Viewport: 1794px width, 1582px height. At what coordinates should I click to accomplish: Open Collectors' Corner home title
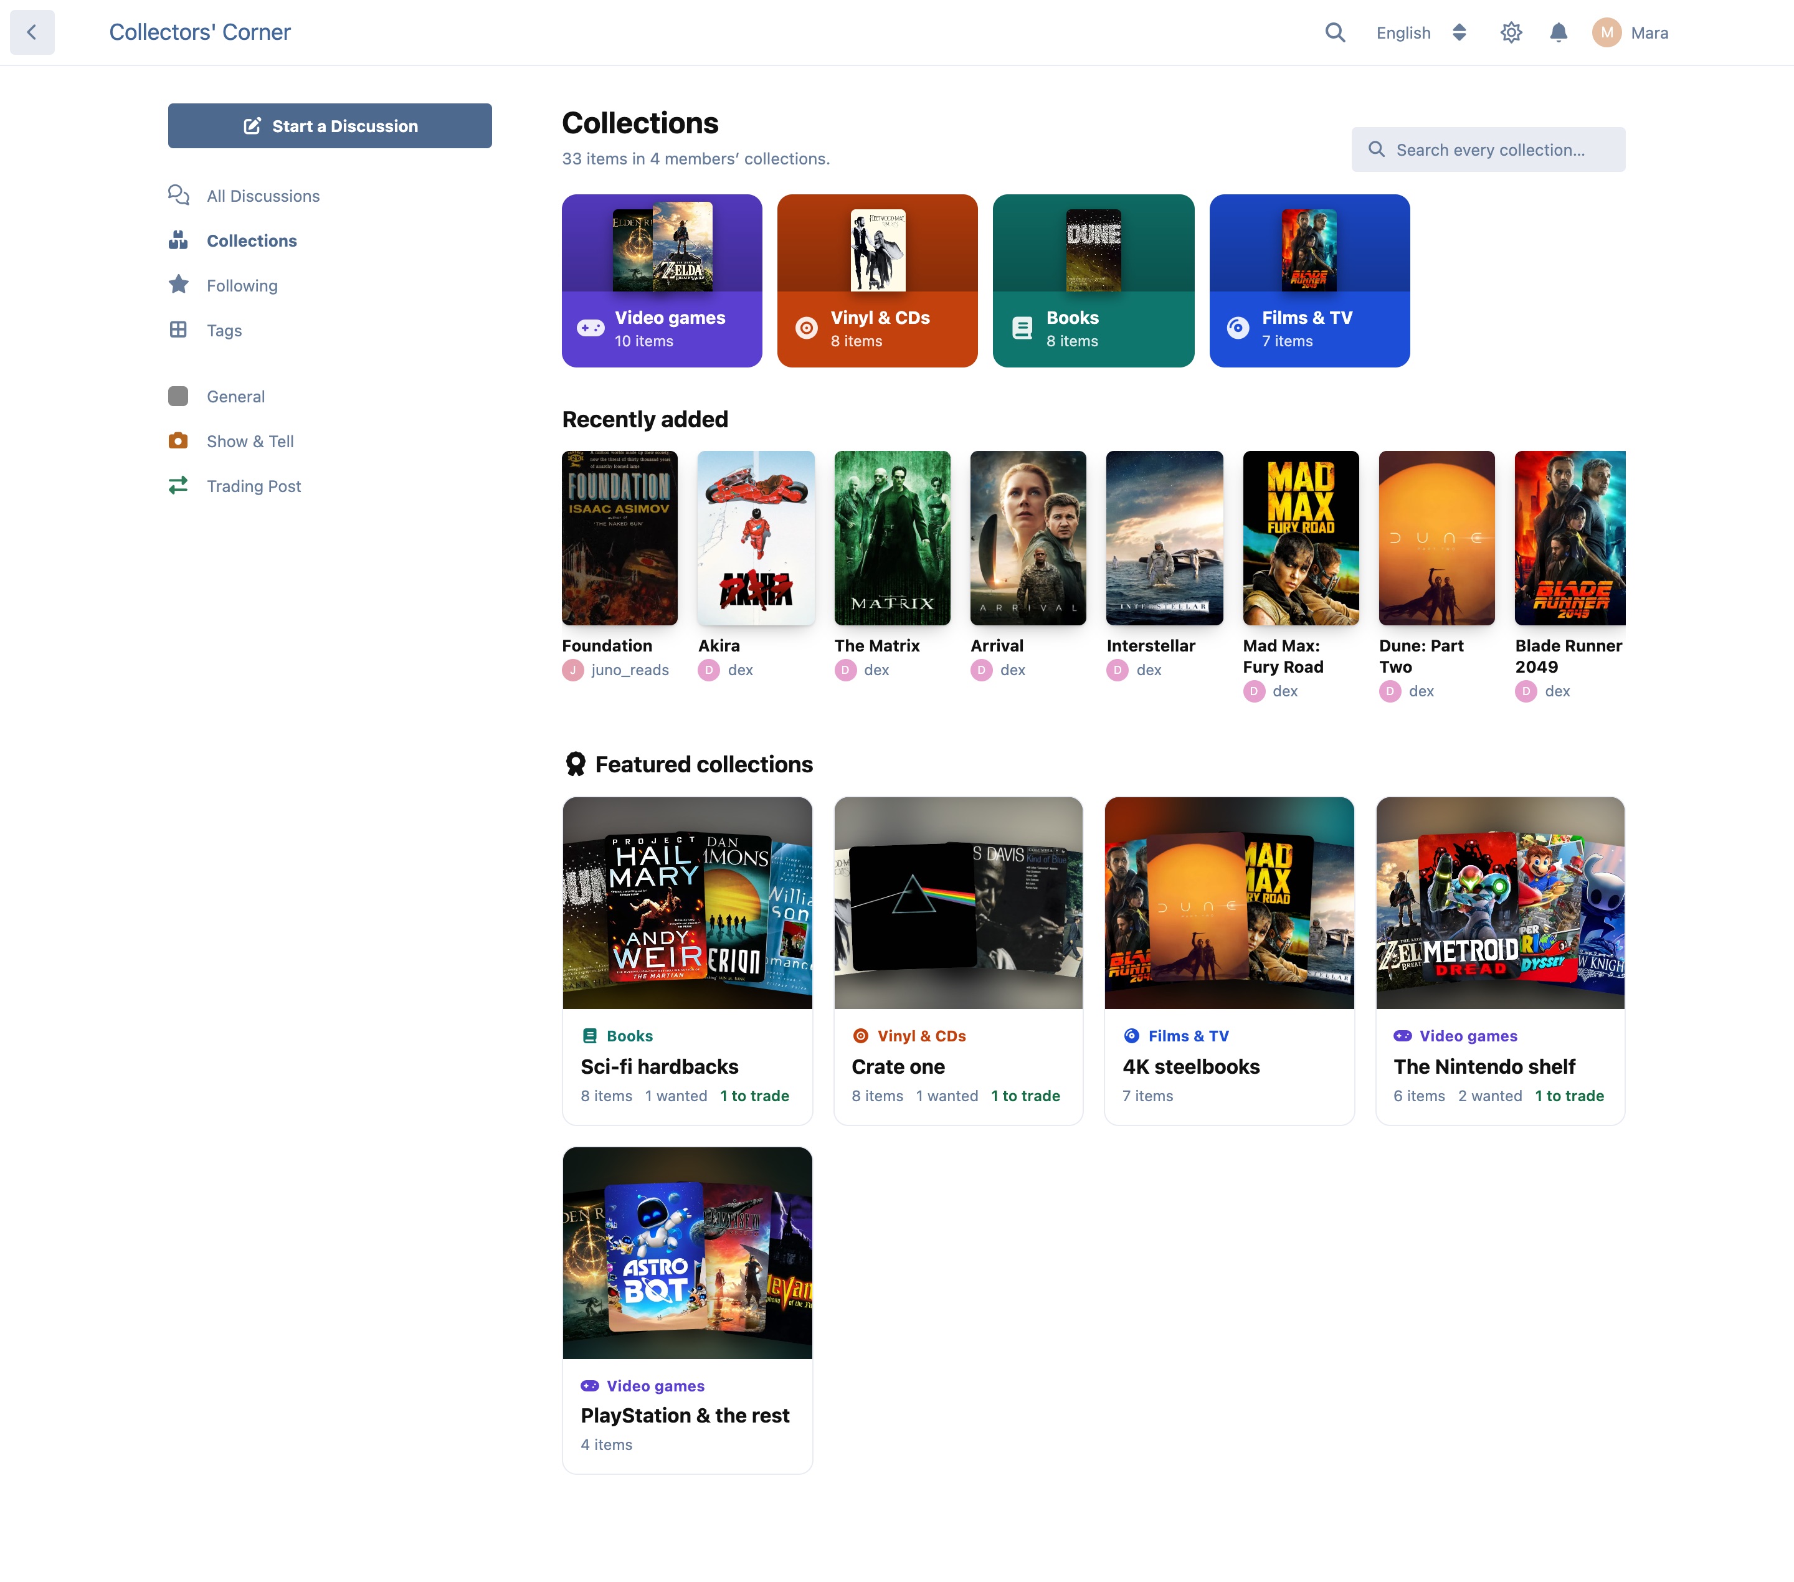200,32
